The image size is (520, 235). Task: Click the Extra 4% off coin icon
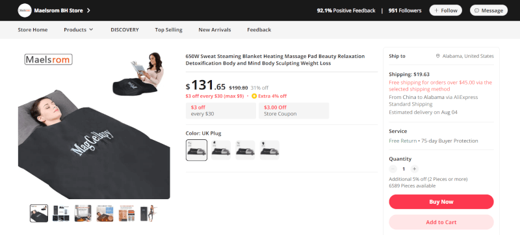point(254,96)
